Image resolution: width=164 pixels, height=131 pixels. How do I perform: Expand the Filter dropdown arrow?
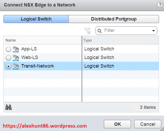(153, 31)
